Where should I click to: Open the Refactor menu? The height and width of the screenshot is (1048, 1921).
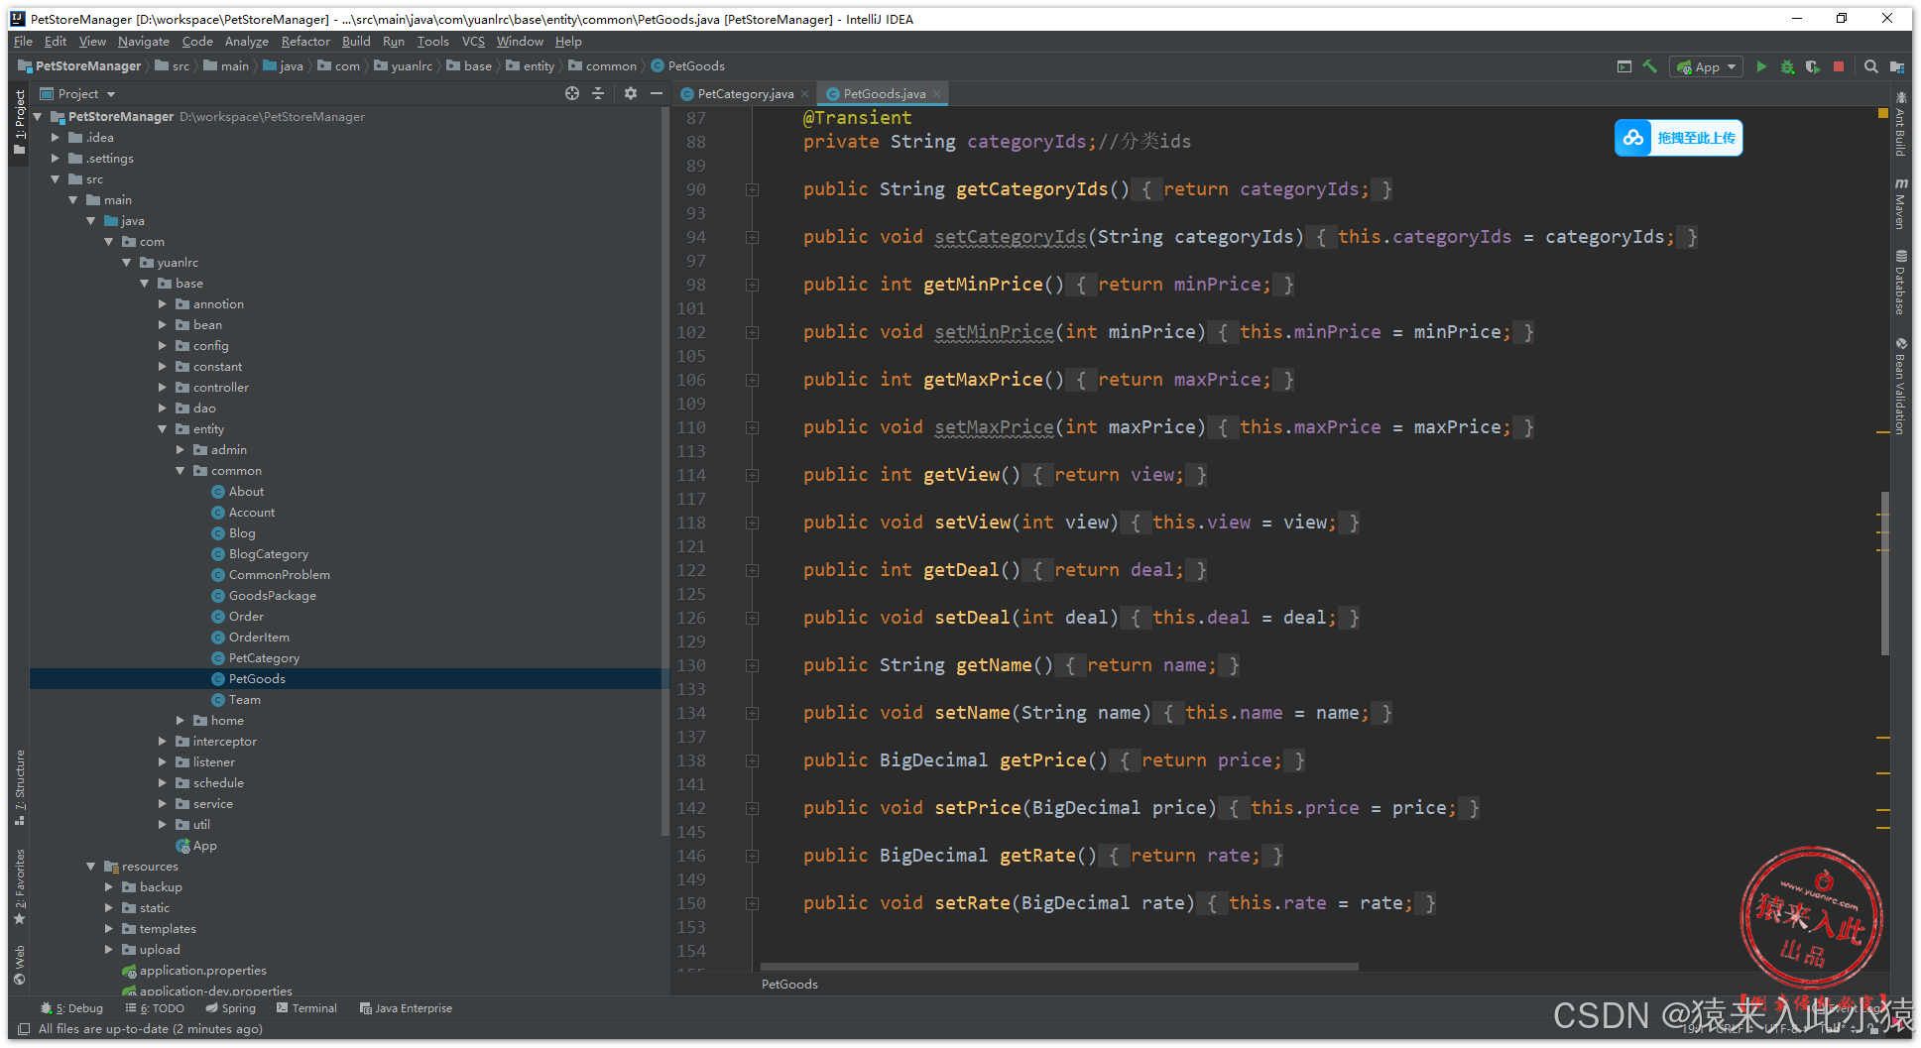[305, 42]
